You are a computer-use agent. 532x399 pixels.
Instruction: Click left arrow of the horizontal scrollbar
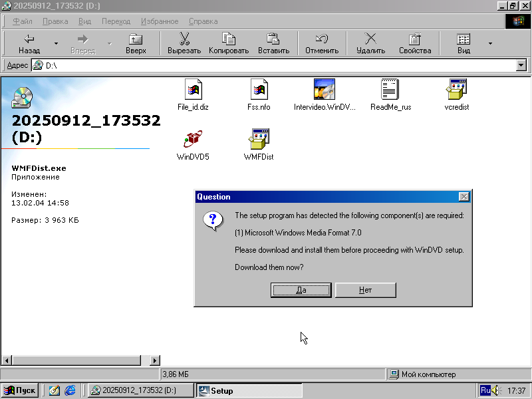pos(7,360)
